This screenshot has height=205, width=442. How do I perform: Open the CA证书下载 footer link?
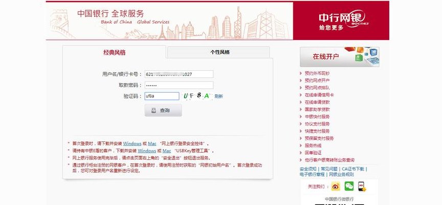[353, 169]
